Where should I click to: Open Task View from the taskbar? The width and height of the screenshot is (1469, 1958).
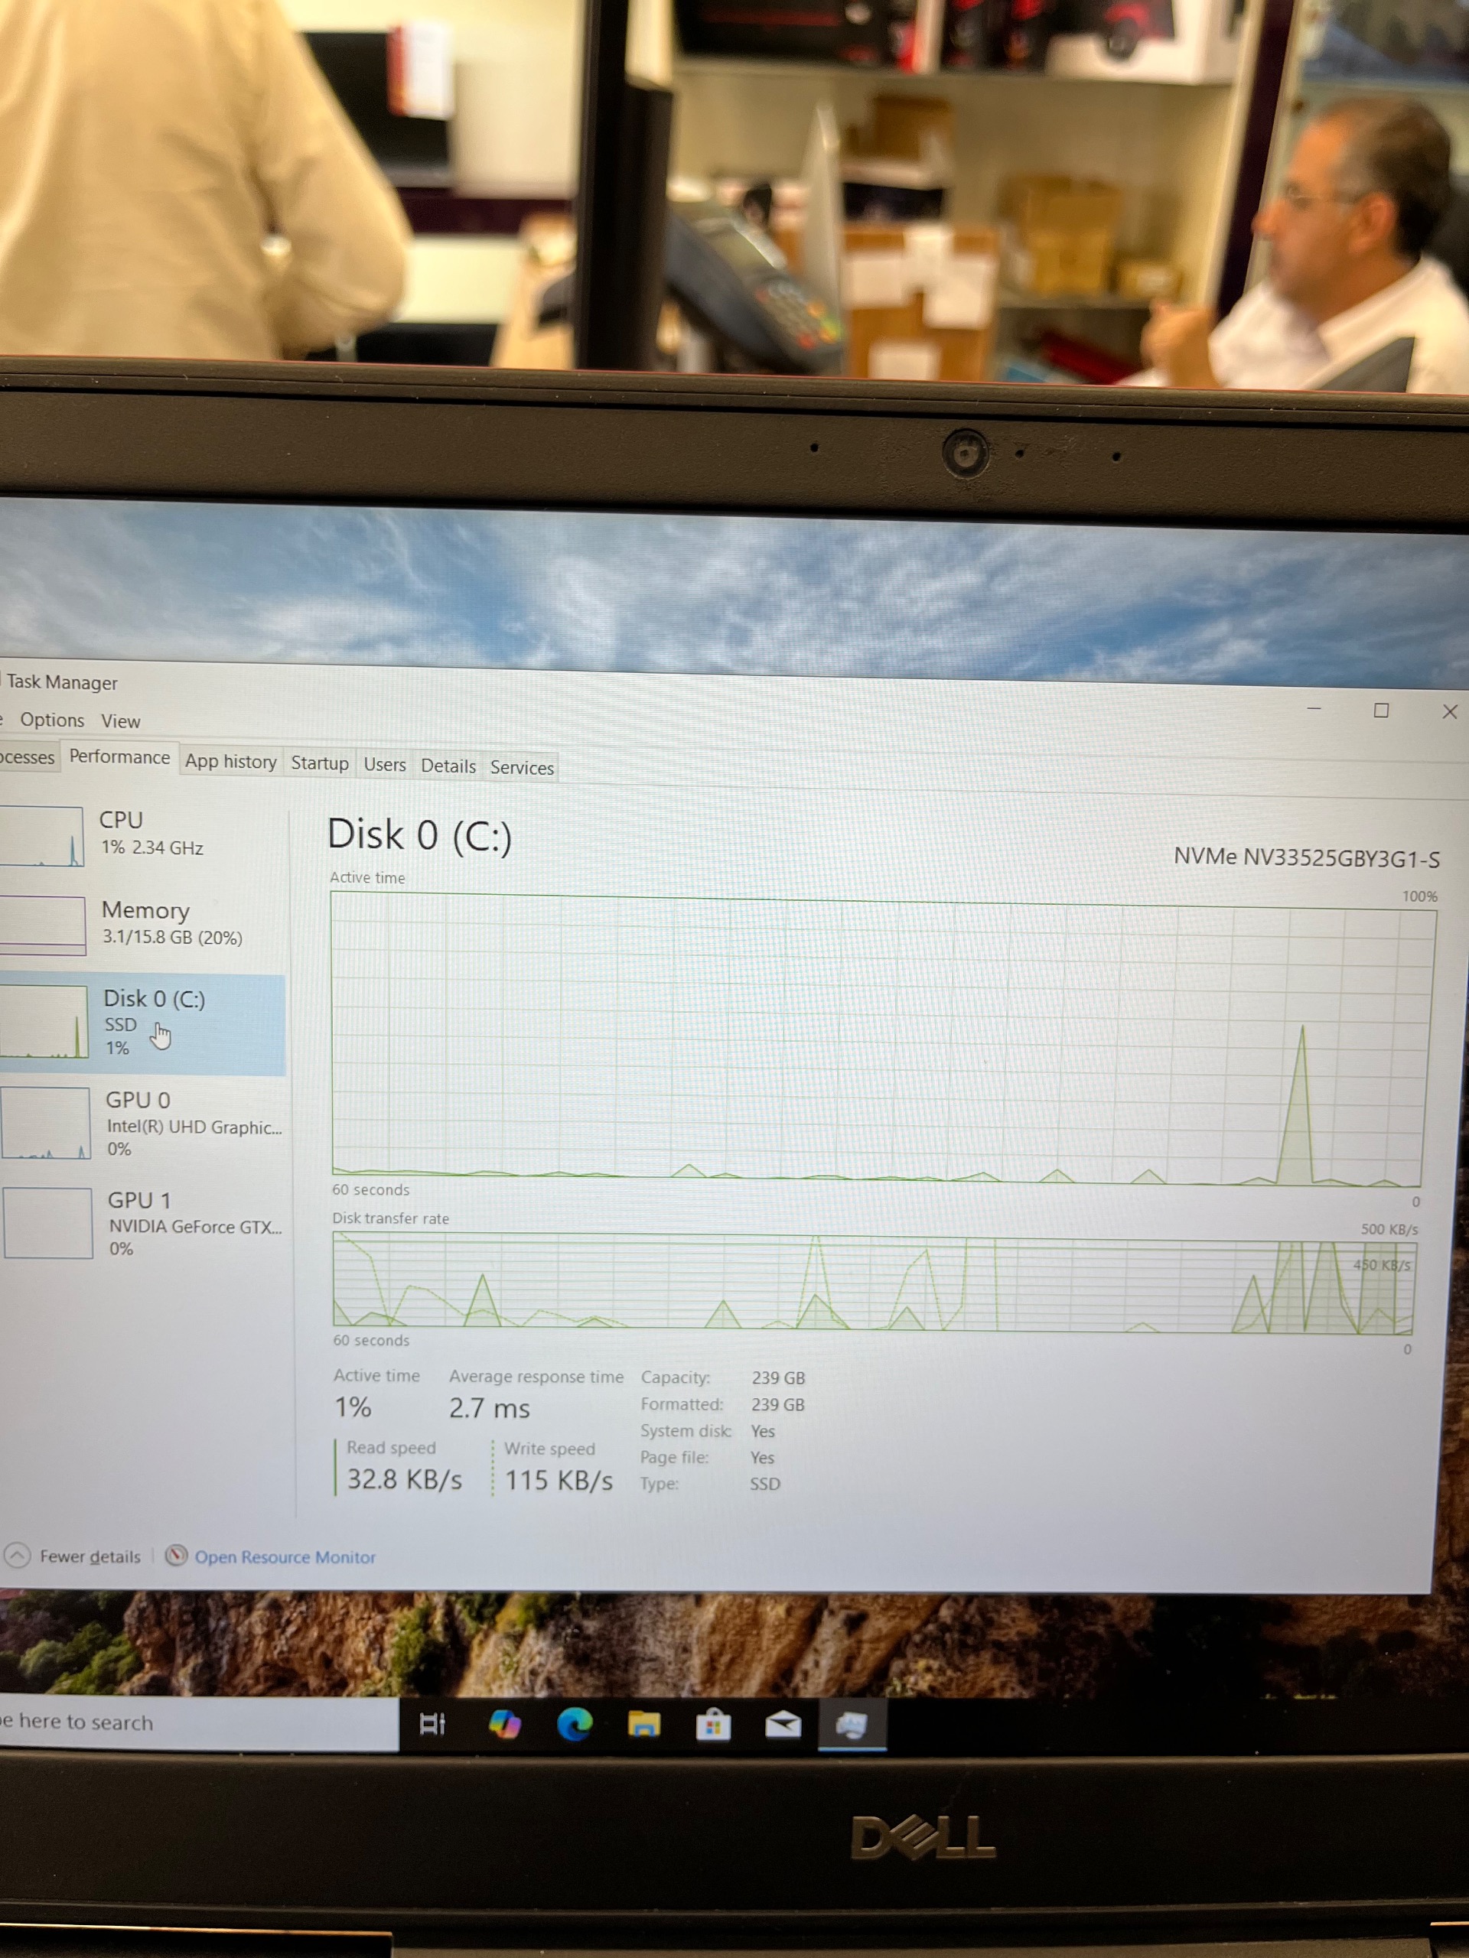tap(432, 1723)
